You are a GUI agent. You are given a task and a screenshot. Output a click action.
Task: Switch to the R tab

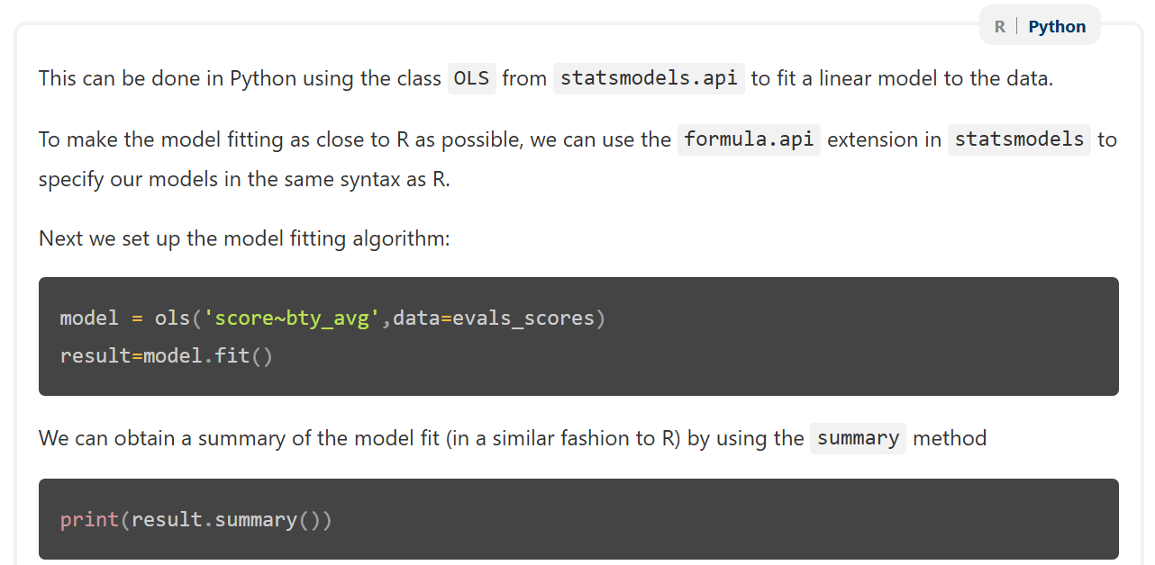point(999,27)
